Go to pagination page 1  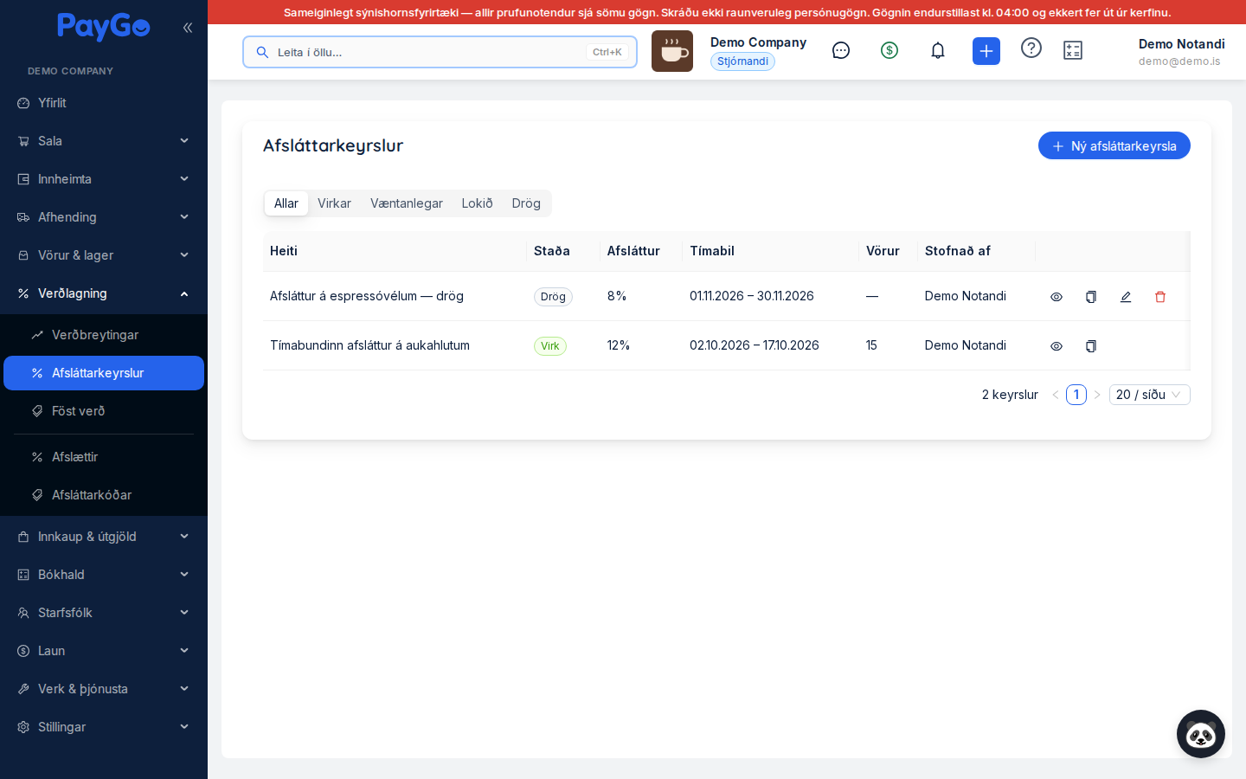pos(1076,395)
